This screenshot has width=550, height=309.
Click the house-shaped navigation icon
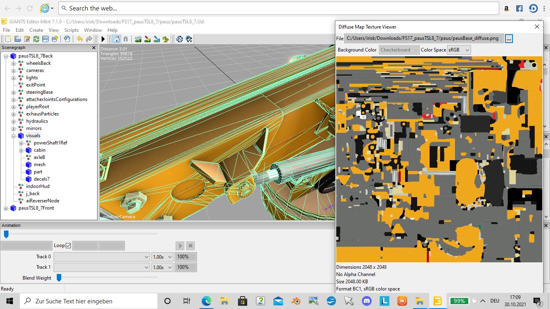[116, 39]
